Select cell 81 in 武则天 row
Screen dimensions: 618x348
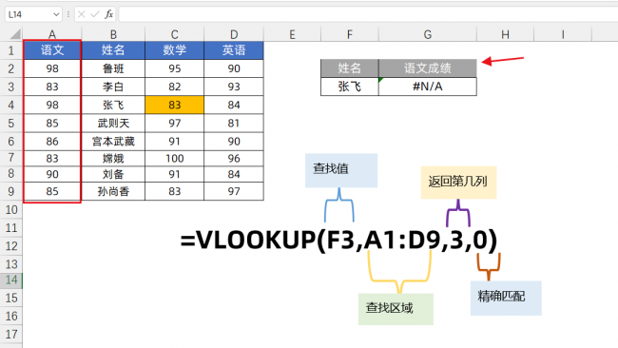pos(234,123)
